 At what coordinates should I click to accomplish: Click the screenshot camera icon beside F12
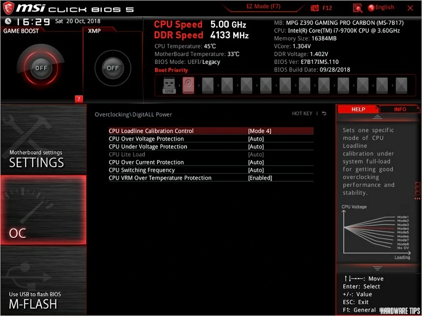[x=314, y=8]
